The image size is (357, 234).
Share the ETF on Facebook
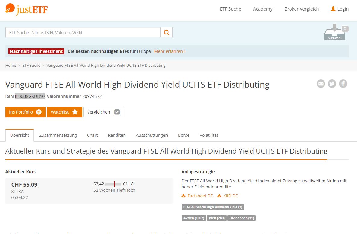[343, 84]
